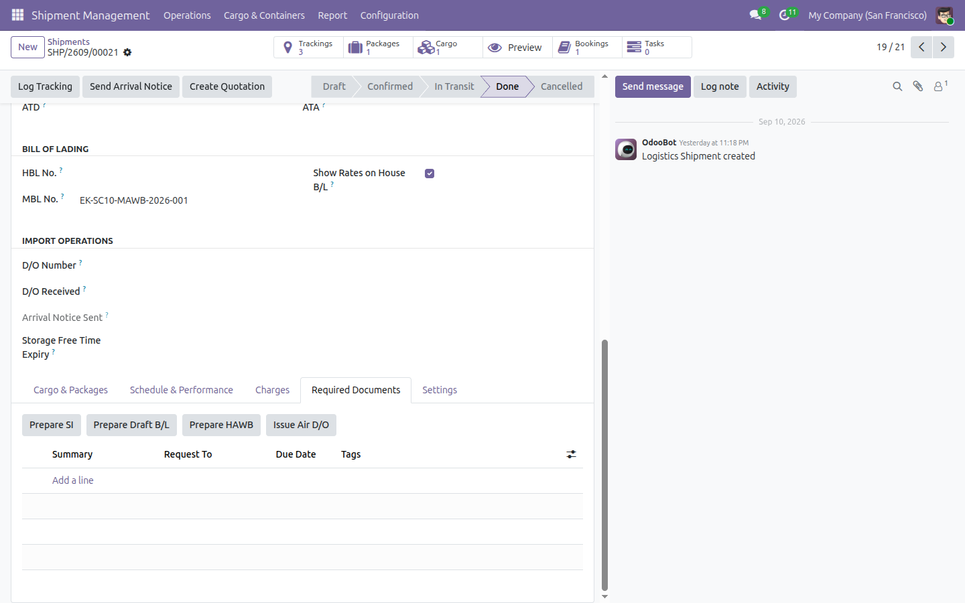The width and height of the screenshot is (965, 603).
Task: Click Send Arrival Notice button
Action: [131, 86]
